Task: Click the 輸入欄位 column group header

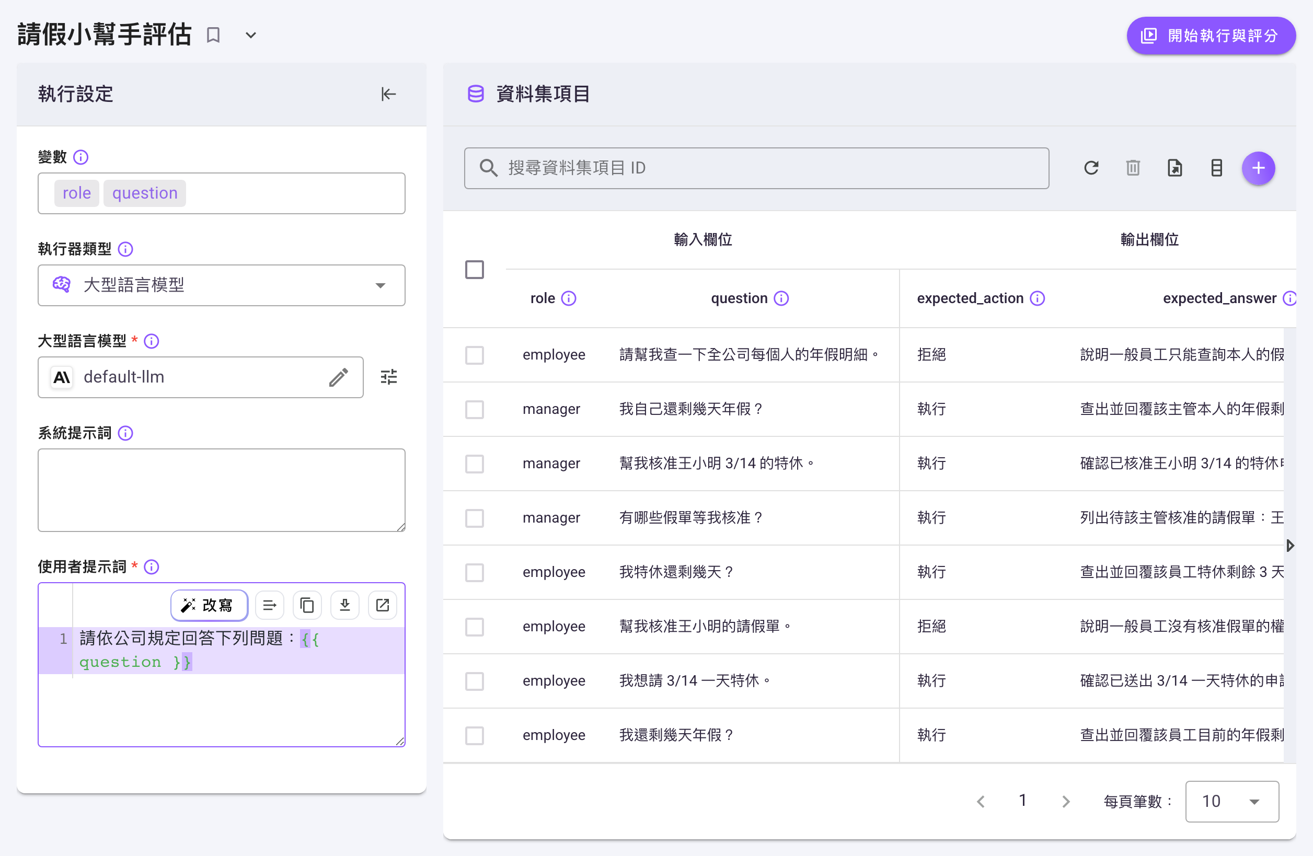Action: (x=703, y=240)
